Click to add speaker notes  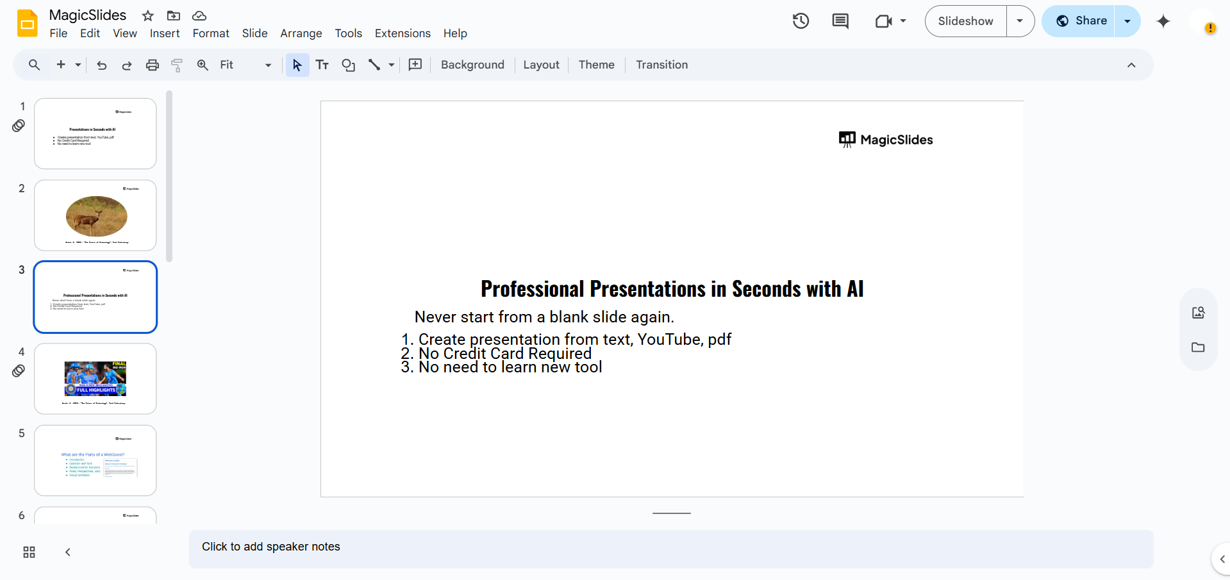671,549
